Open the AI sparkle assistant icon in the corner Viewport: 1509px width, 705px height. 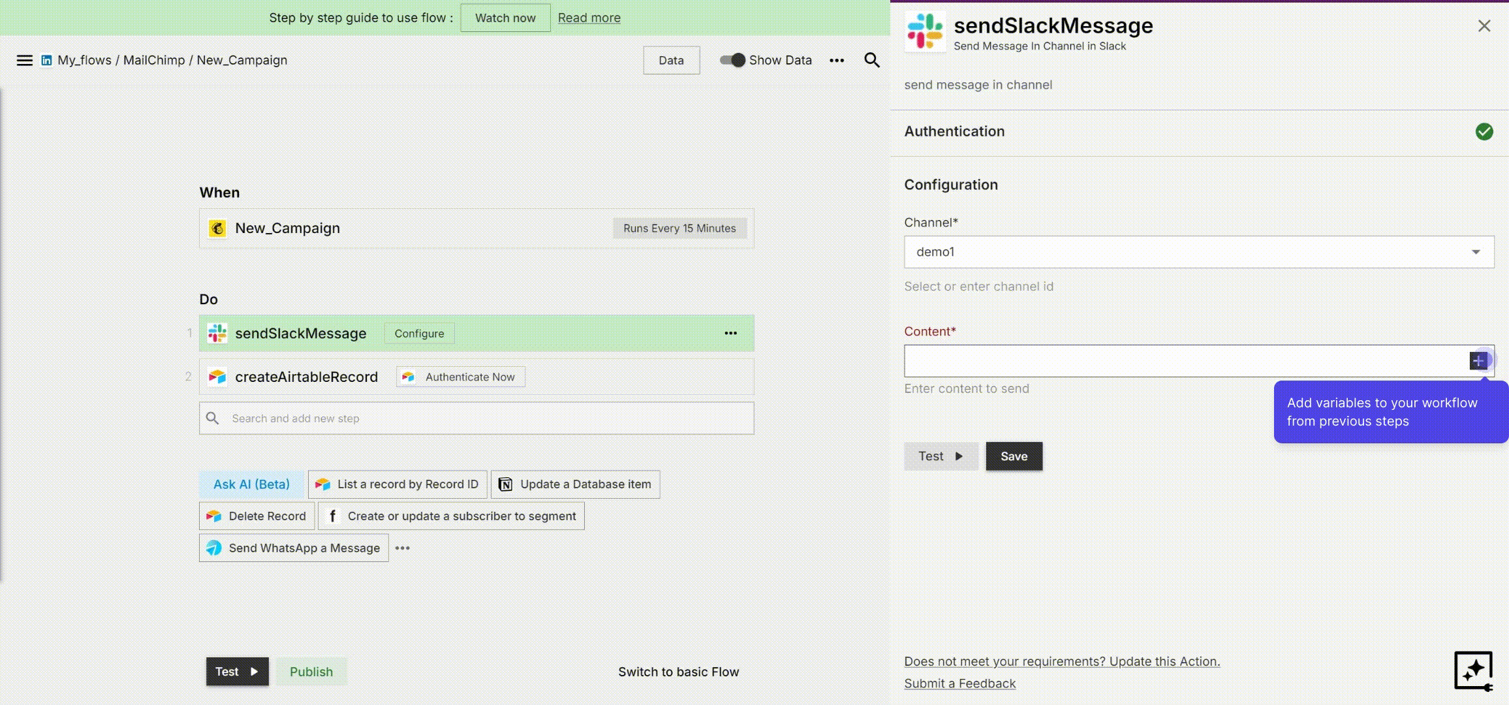point(1474,670)
